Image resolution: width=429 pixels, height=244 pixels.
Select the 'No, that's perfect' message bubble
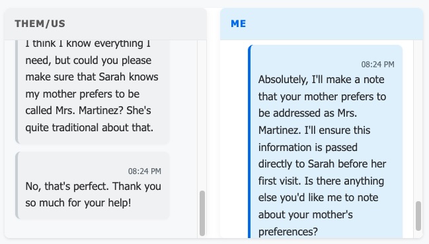[x=93, y=185]
